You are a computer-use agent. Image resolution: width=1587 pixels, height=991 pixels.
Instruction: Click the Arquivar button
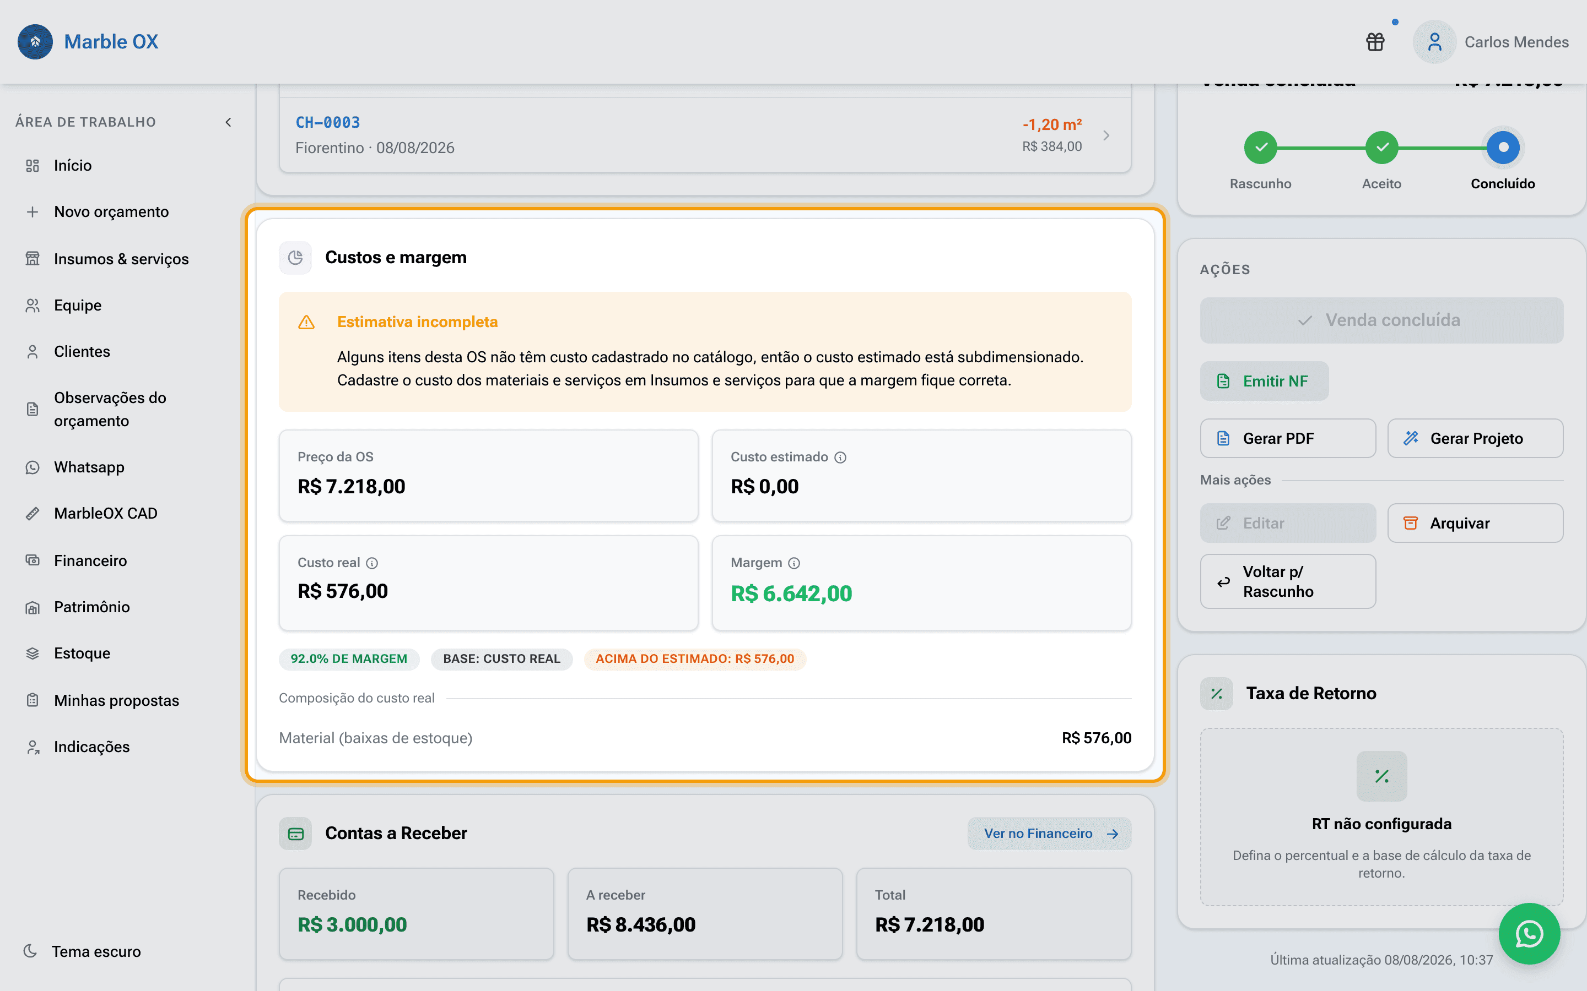1476,523
